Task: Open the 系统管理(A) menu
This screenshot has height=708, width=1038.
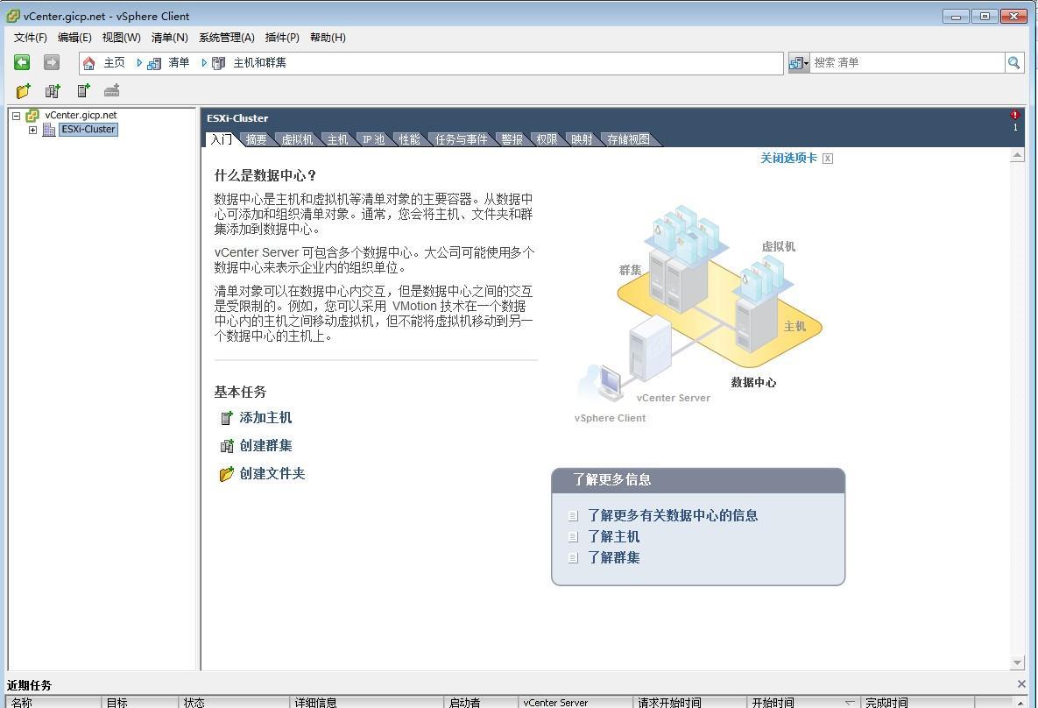Action: (226, 38)
